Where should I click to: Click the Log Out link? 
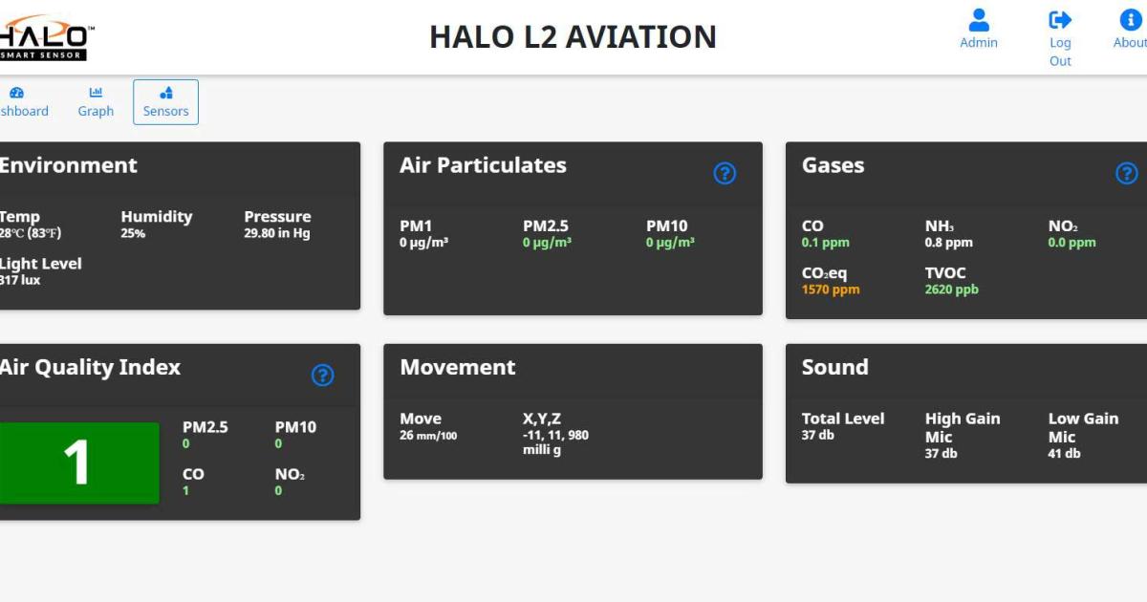point(1059,52)
